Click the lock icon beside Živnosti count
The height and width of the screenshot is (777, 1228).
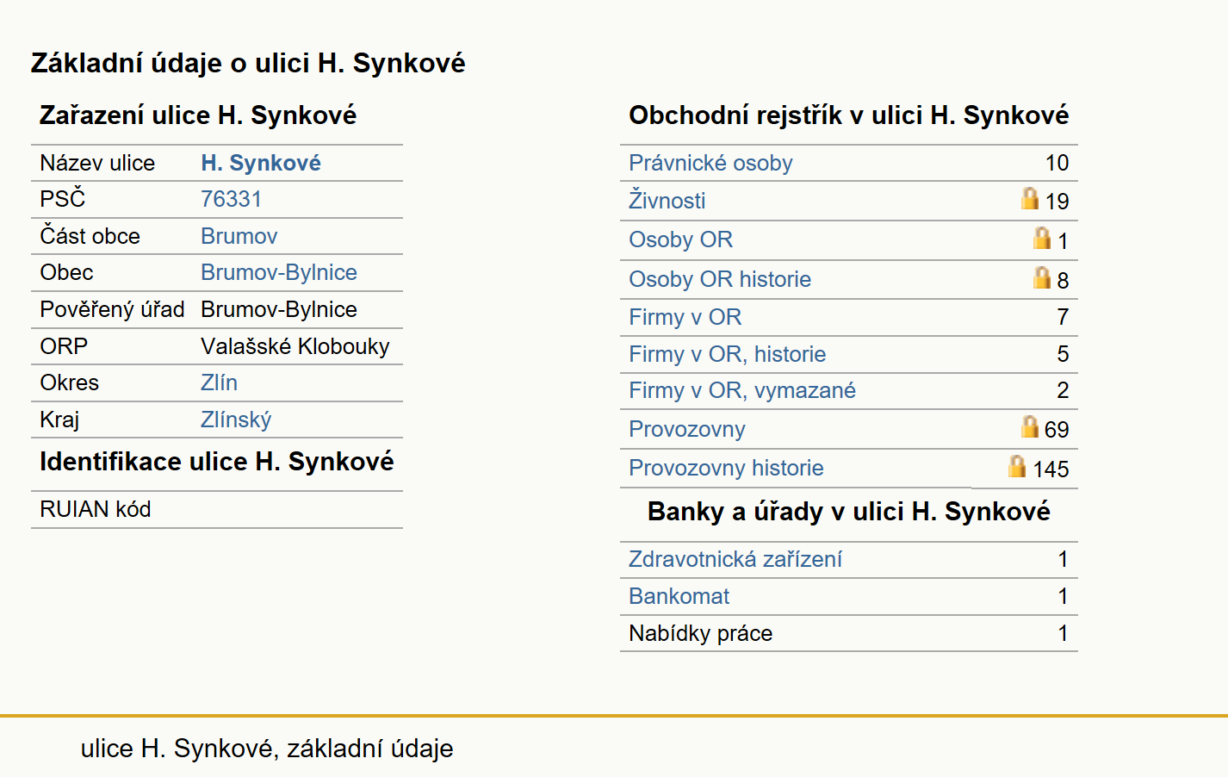1030,199
